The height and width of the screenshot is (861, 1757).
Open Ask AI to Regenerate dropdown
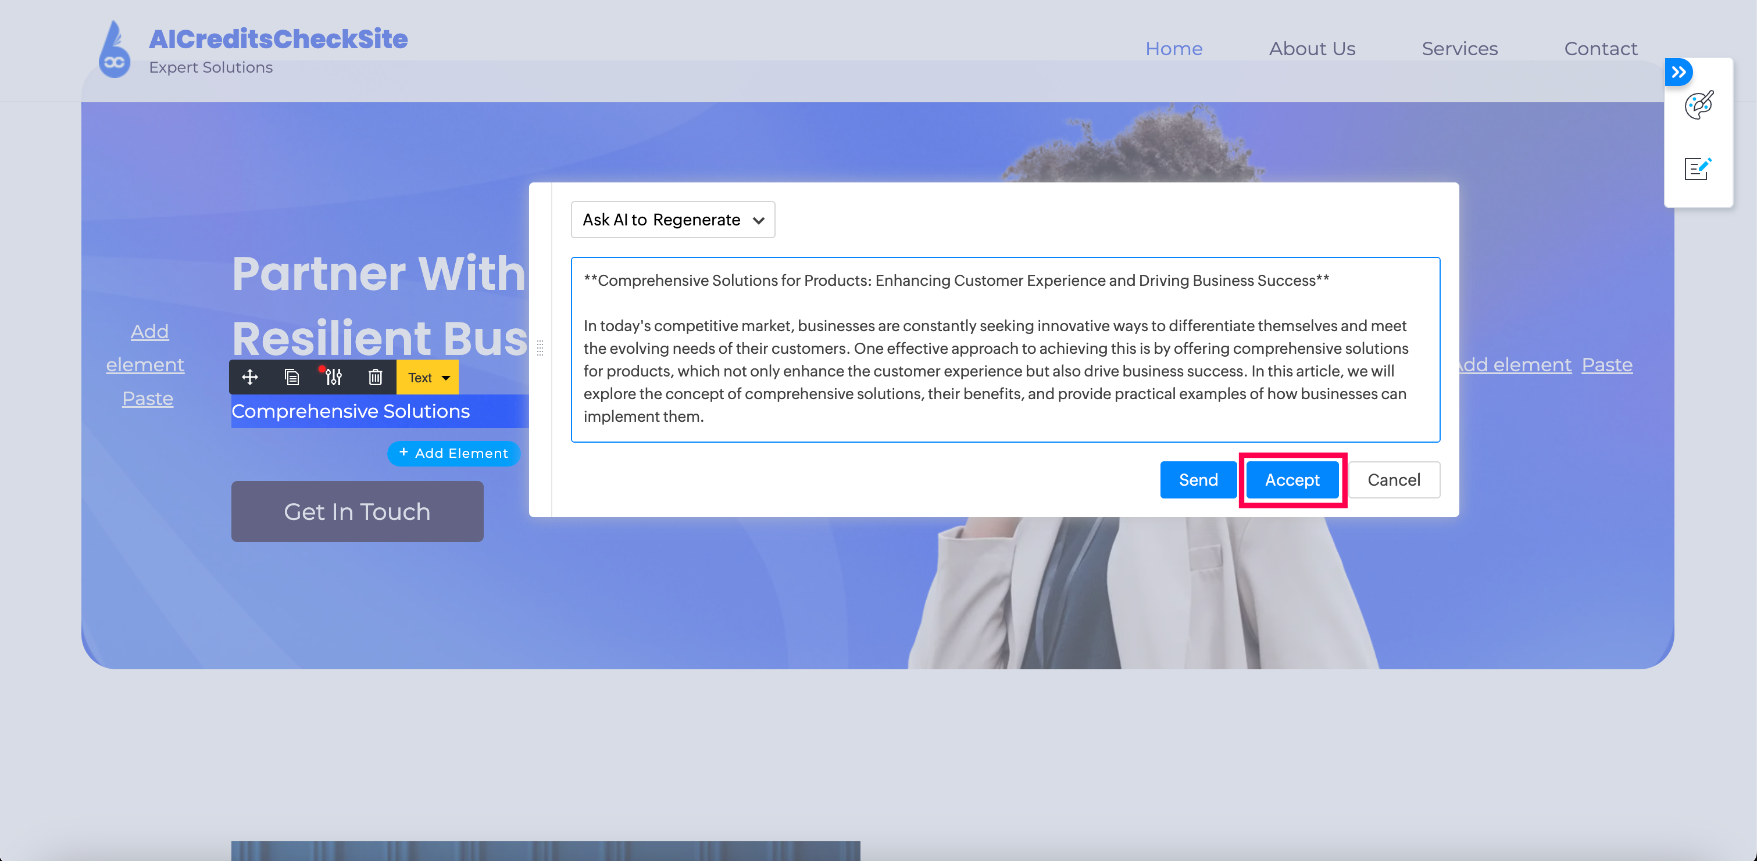(673, 220)
